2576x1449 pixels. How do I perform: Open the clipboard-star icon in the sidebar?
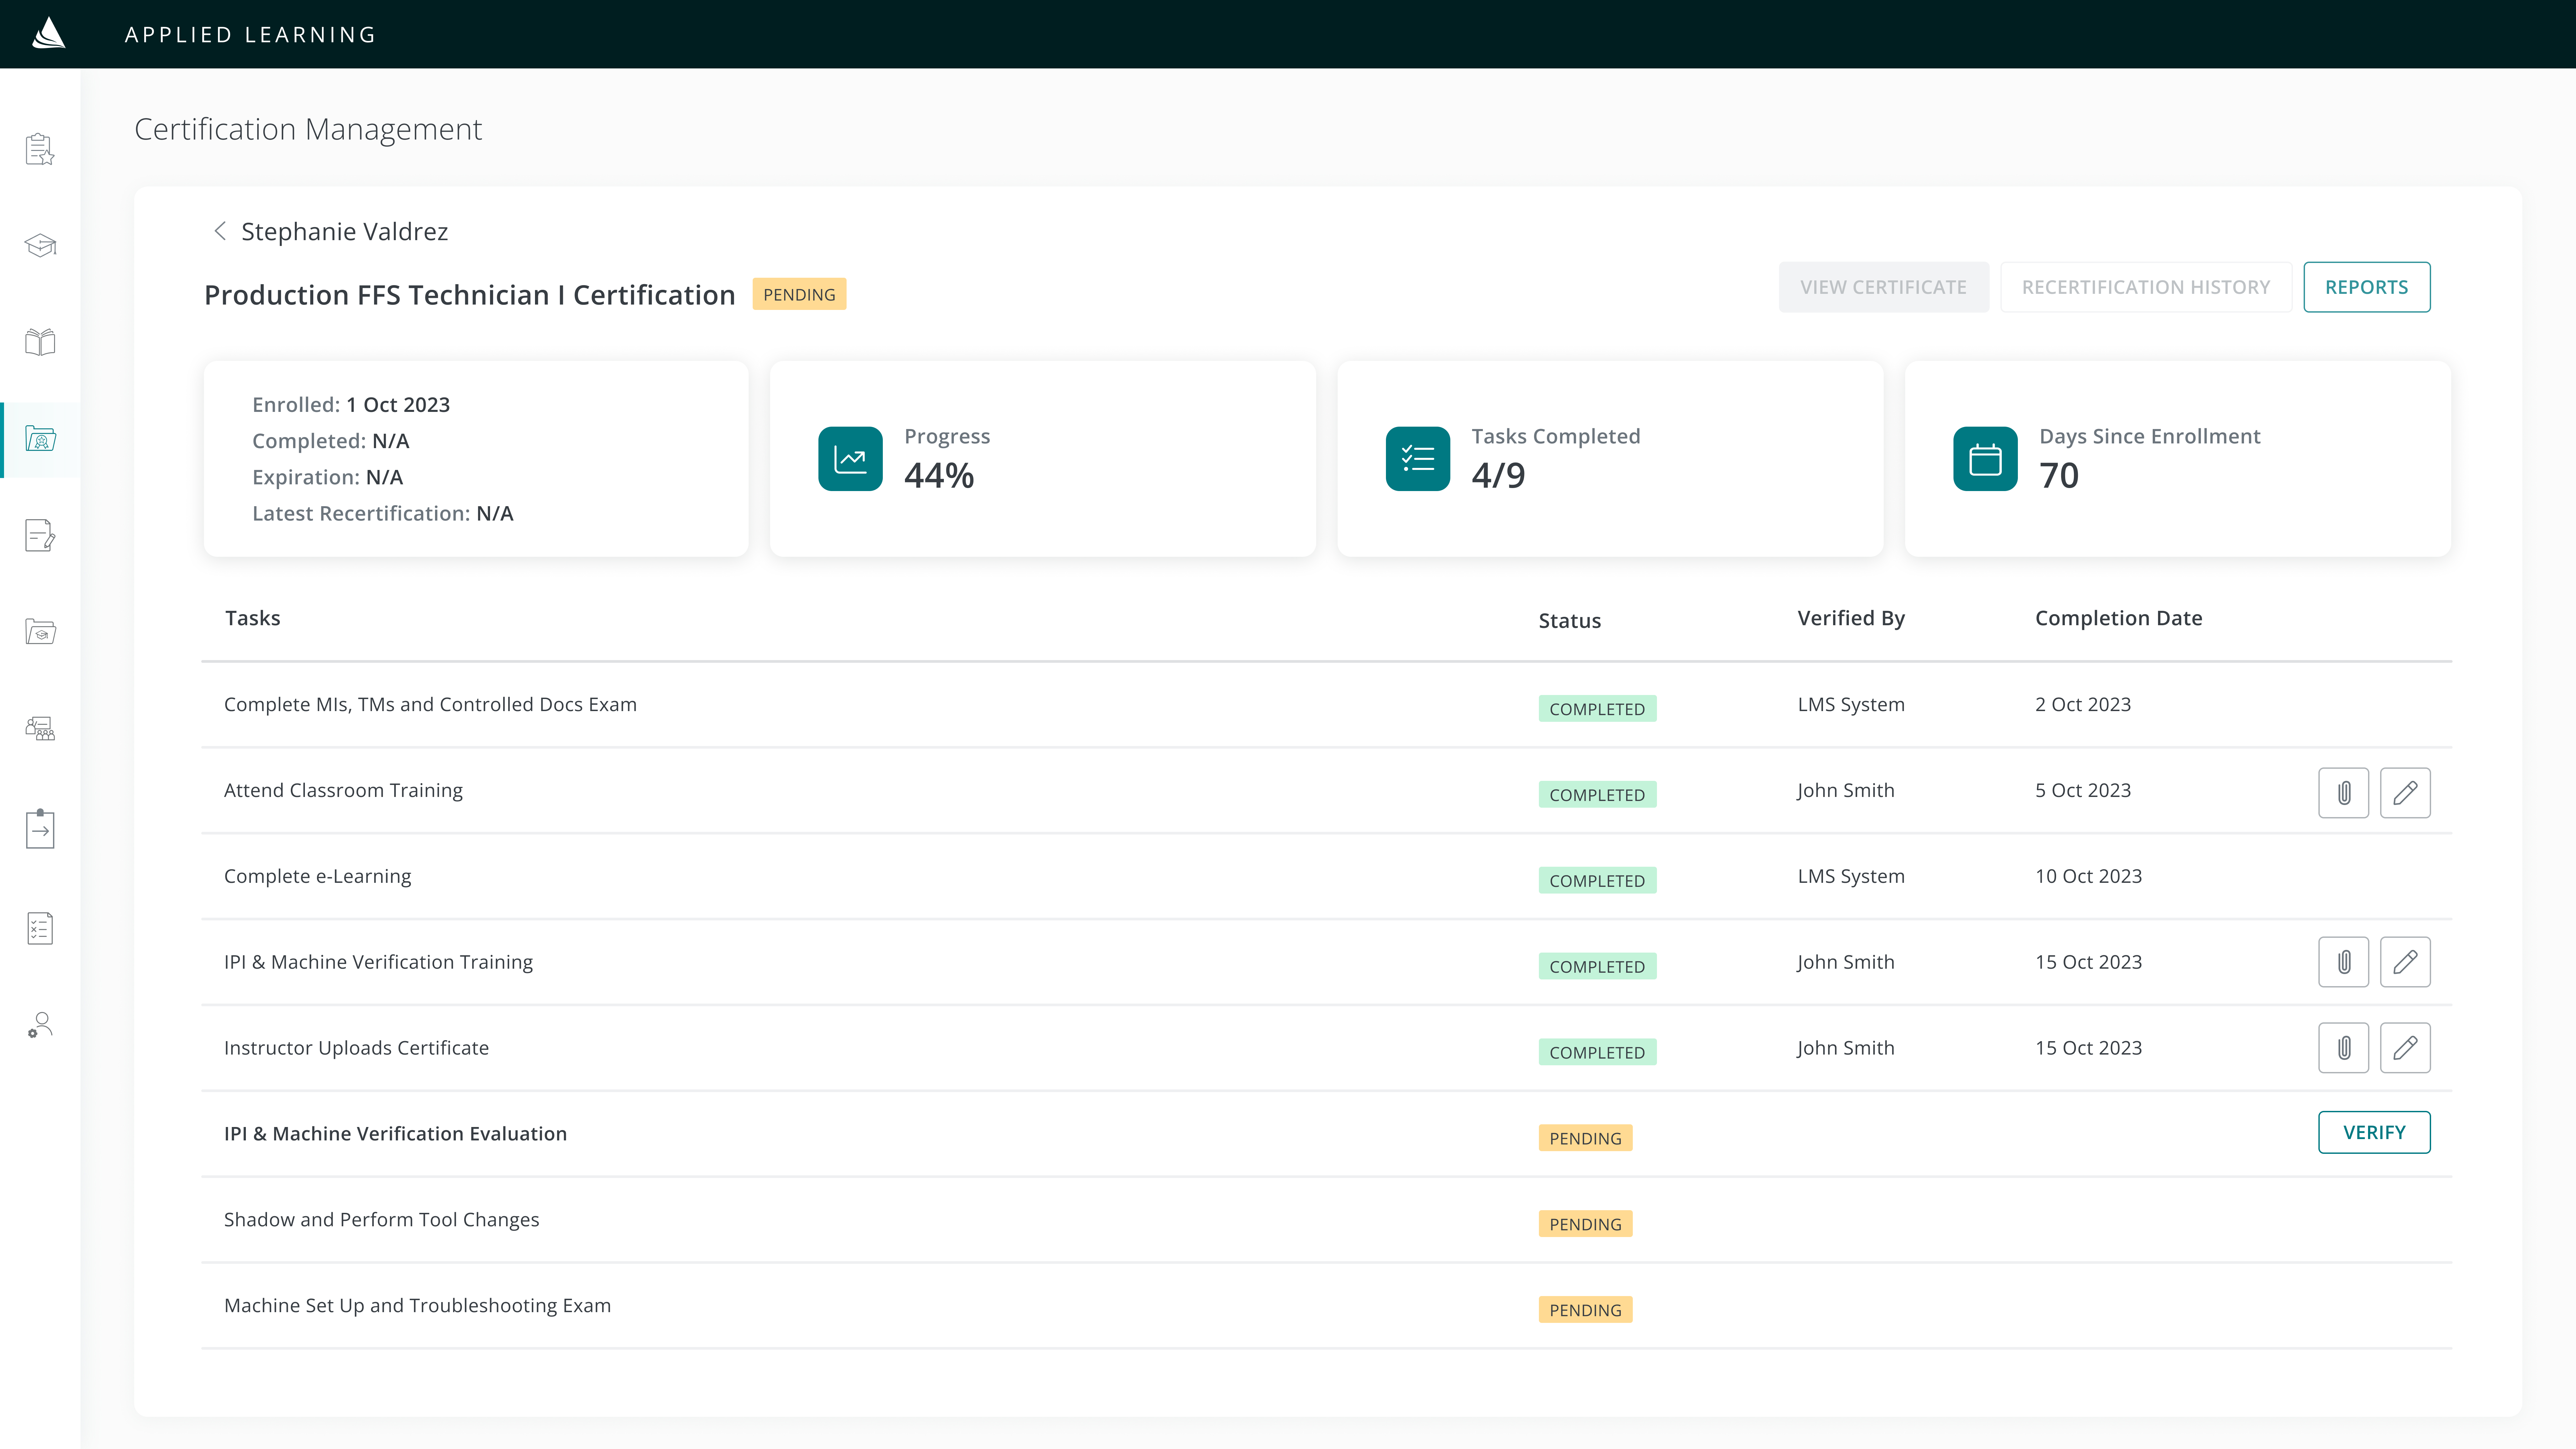(40, 149)
